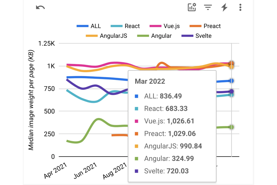The image size is (277, 185).
Task: Hide the Preact series via legend
Action: pyautogui.click(x=205, y=26)
